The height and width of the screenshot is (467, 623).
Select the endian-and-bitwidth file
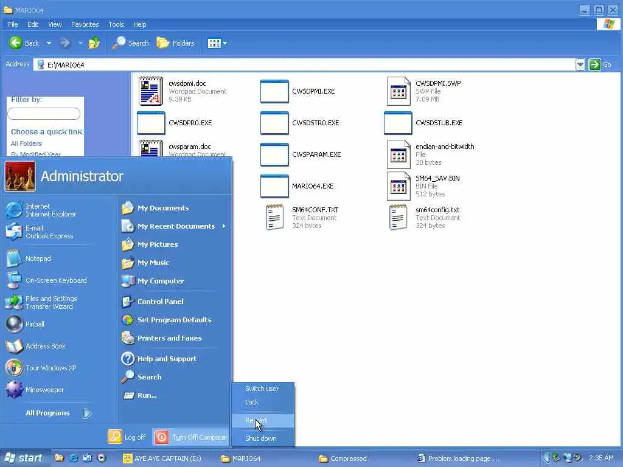[431, 154]
